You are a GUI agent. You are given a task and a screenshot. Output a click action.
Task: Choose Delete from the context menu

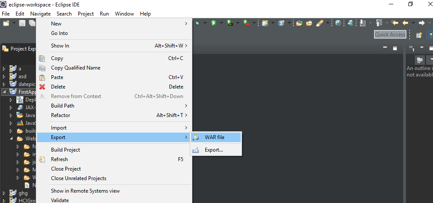coord(114,87)
